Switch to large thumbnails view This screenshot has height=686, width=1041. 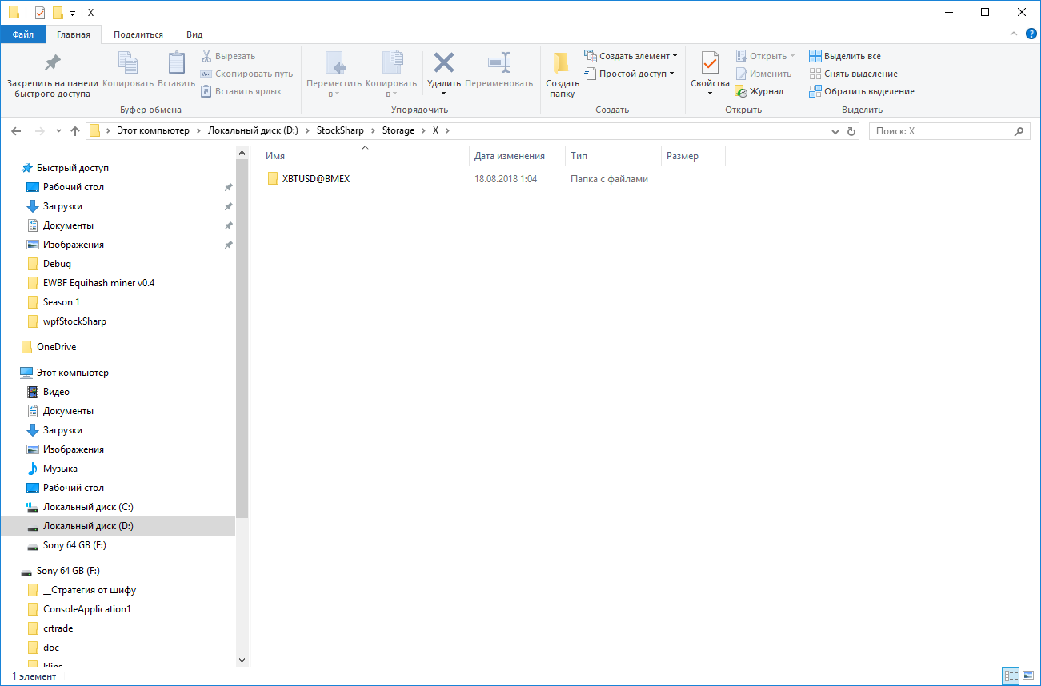(1027, 676)
